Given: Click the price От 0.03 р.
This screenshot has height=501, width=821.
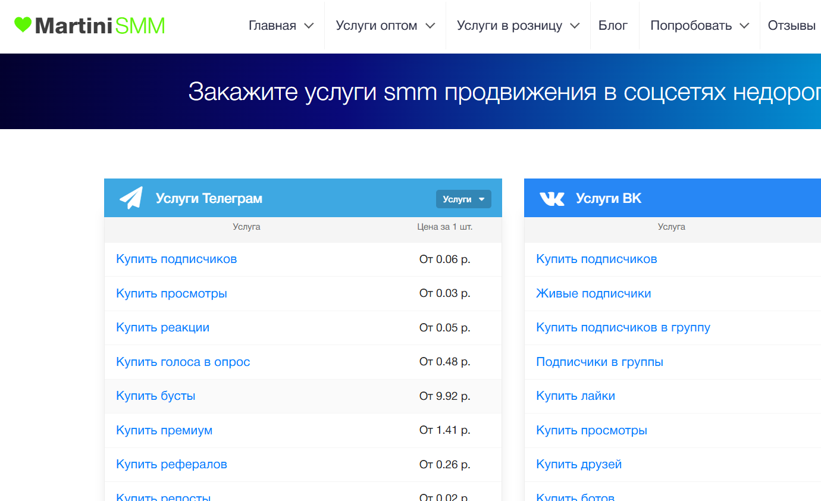Looking at the screenshot, I should point(445,293).
